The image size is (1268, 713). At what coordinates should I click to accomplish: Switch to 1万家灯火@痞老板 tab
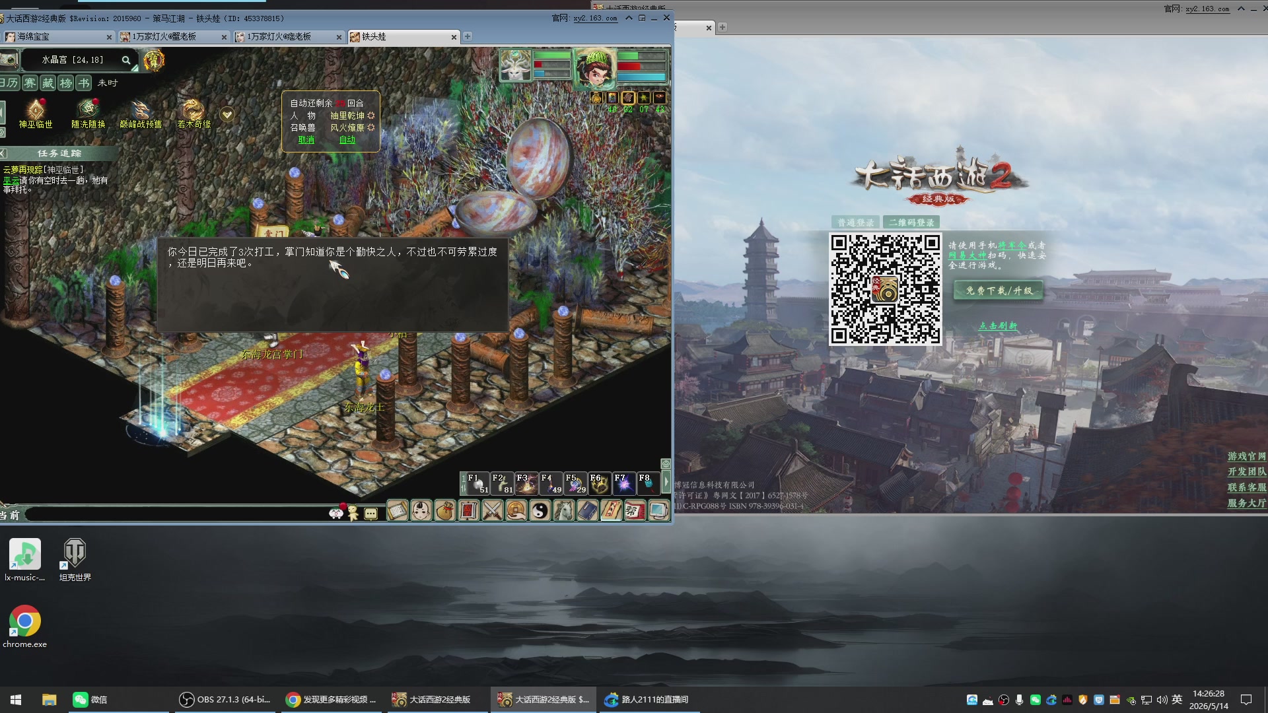(x=289, y=37)
